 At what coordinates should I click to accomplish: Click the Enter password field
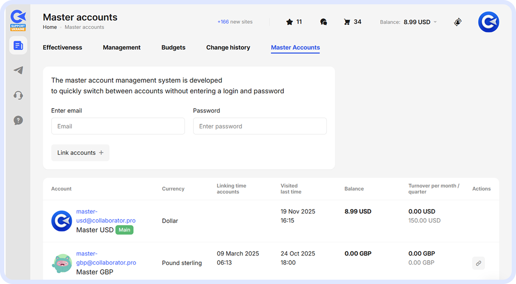tap(260, 126)
